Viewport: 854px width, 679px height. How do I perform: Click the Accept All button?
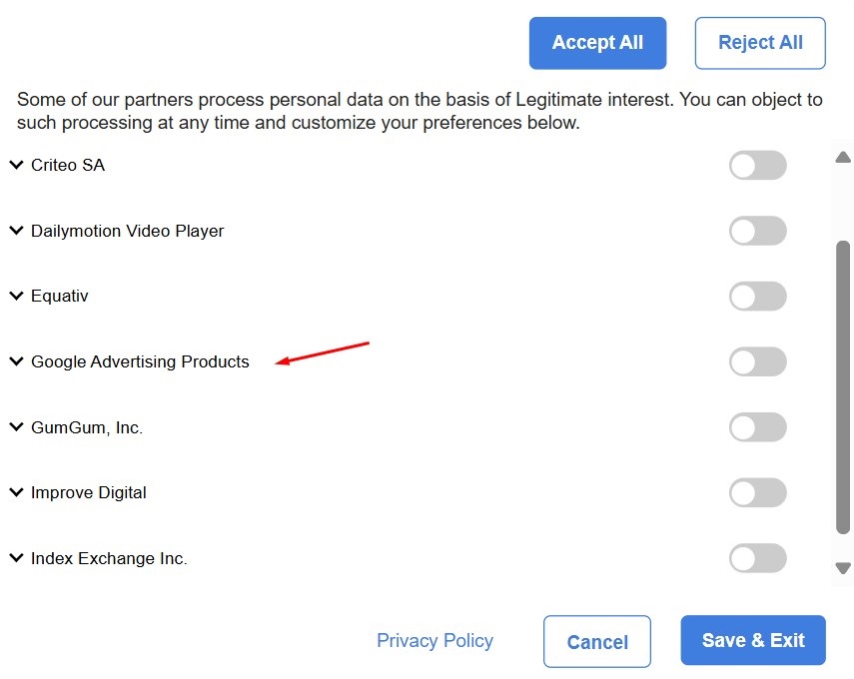click(597, 42)
